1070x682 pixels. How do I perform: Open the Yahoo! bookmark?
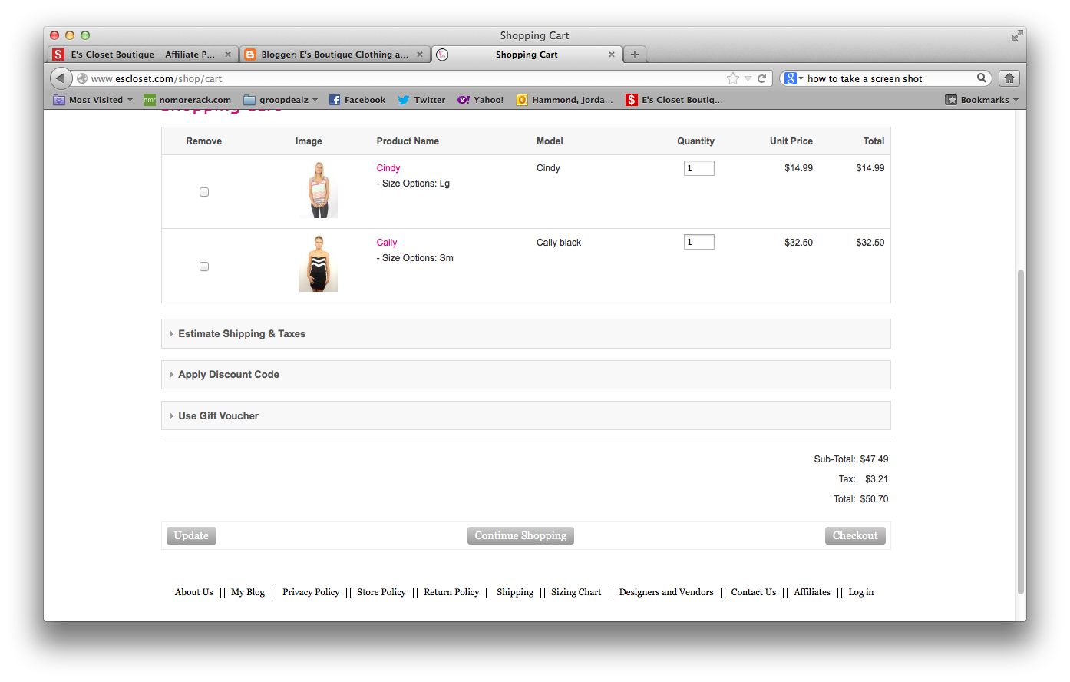point(480,99)
